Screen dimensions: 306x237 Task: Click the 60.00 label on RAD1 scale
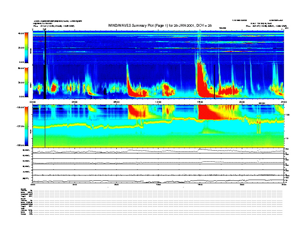coord(21,68)
